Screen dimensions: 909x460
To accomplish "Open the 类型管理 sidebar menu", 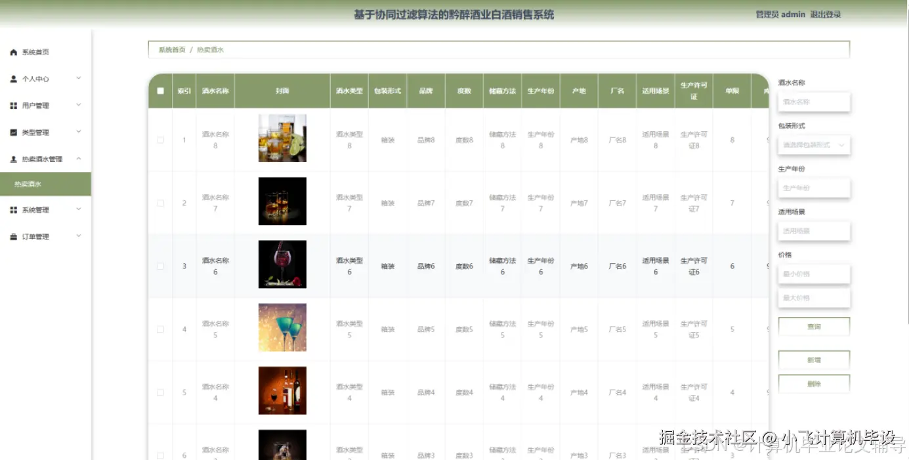I will pyautogui.click(x=45, y=133).
